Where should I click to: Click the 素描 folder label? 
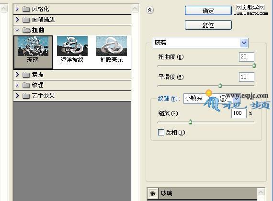point(38,75)
